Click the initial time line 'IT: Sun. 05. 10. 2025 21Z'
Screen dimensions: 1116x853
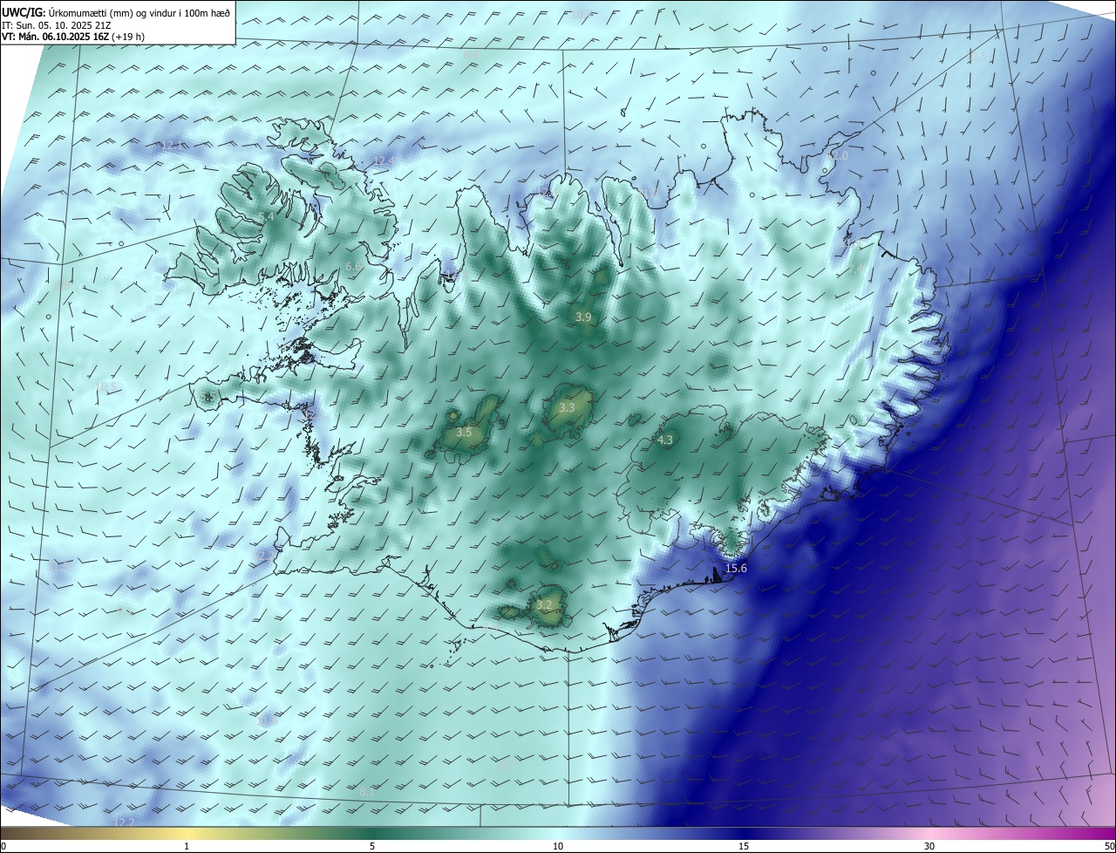[x=56, y=25]
